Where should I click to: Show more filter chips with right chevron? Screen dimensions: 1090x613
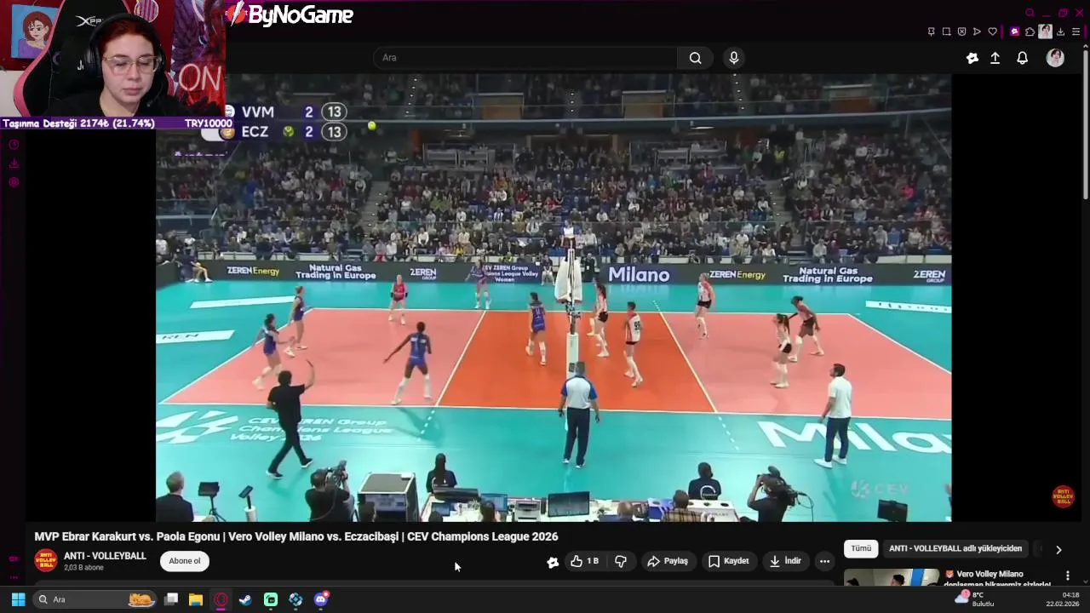tap(1058, 549)
